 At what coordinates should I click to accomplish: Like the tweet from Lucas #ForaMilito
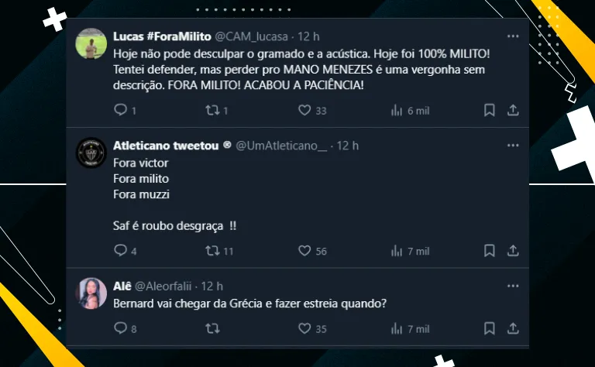pyautogui.click(x=304, y=110)
